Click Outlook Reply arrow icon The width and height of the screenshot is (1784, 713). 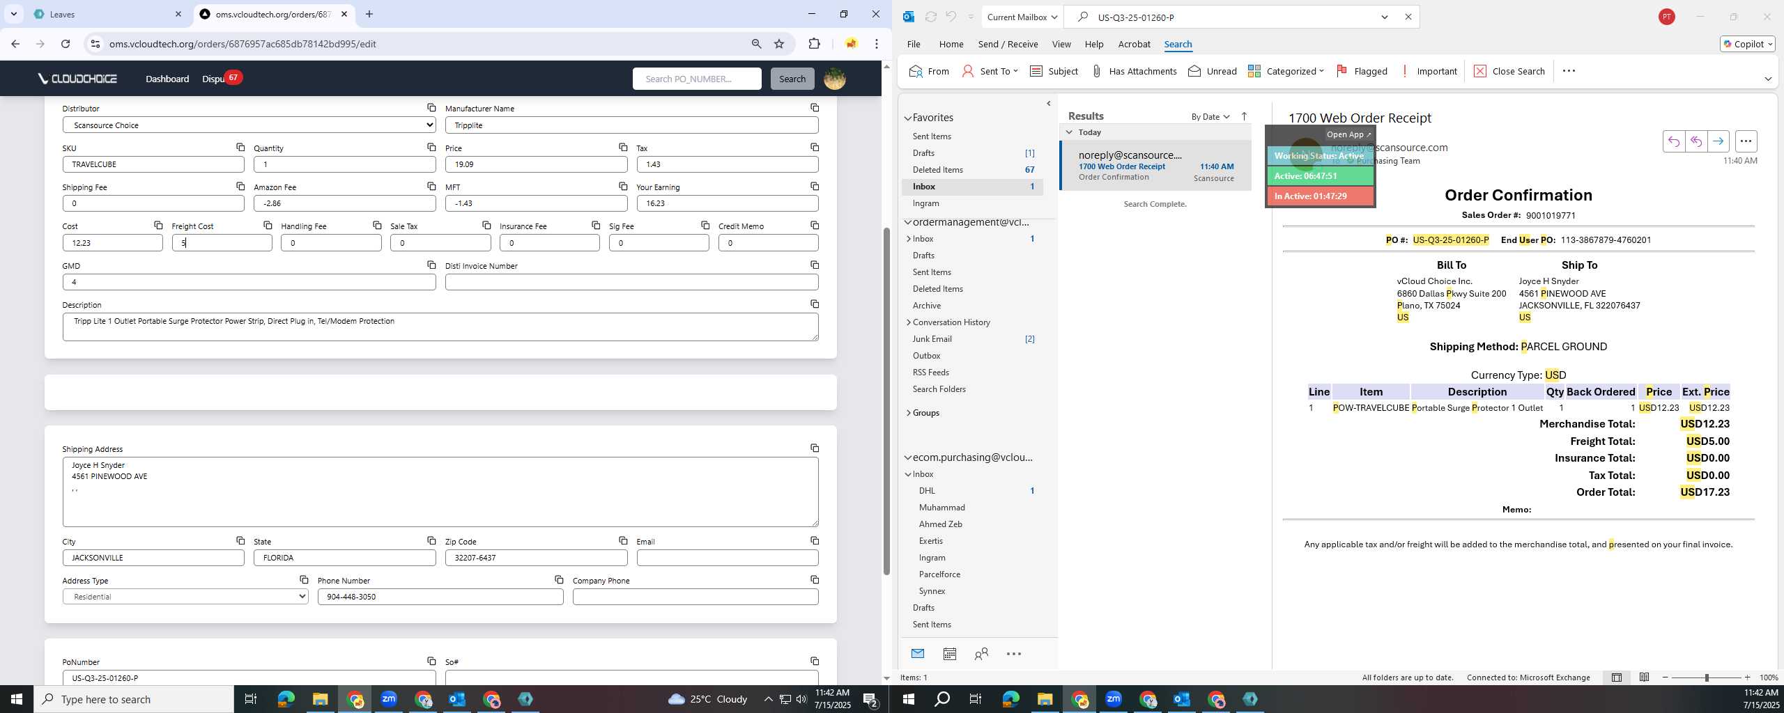pyautogui.click(x=1673, y=141)
